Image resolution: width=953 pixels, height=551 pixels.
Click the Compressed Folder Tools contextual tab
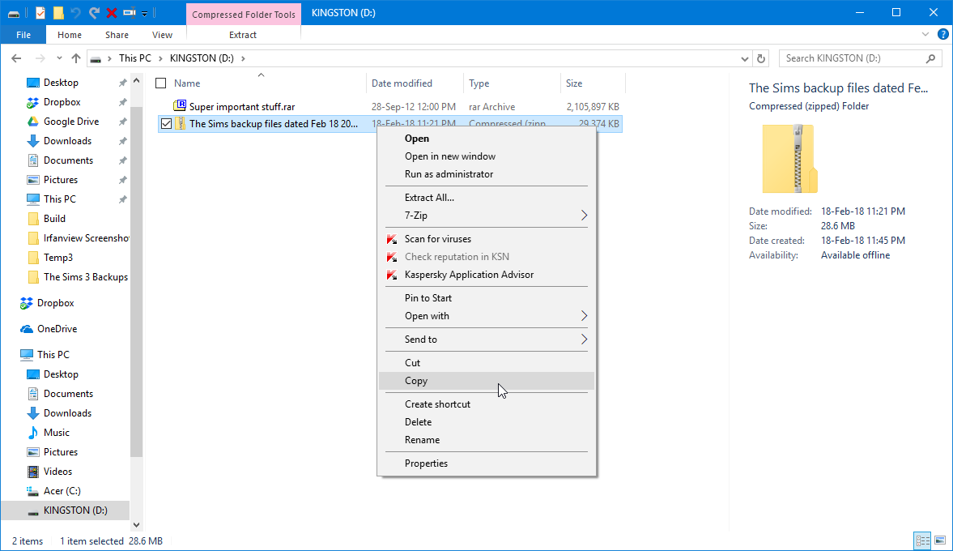tap(244, 14)
